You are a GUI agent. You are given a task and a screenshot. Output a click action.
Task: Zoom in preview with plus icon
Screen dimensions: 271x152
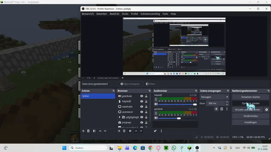(x=94, y=78)
